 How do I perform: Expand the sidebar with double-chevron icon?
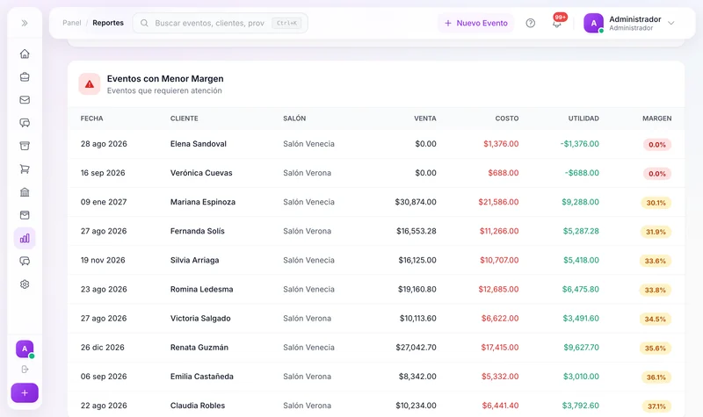pyautogui.click(x=25, y=23)
